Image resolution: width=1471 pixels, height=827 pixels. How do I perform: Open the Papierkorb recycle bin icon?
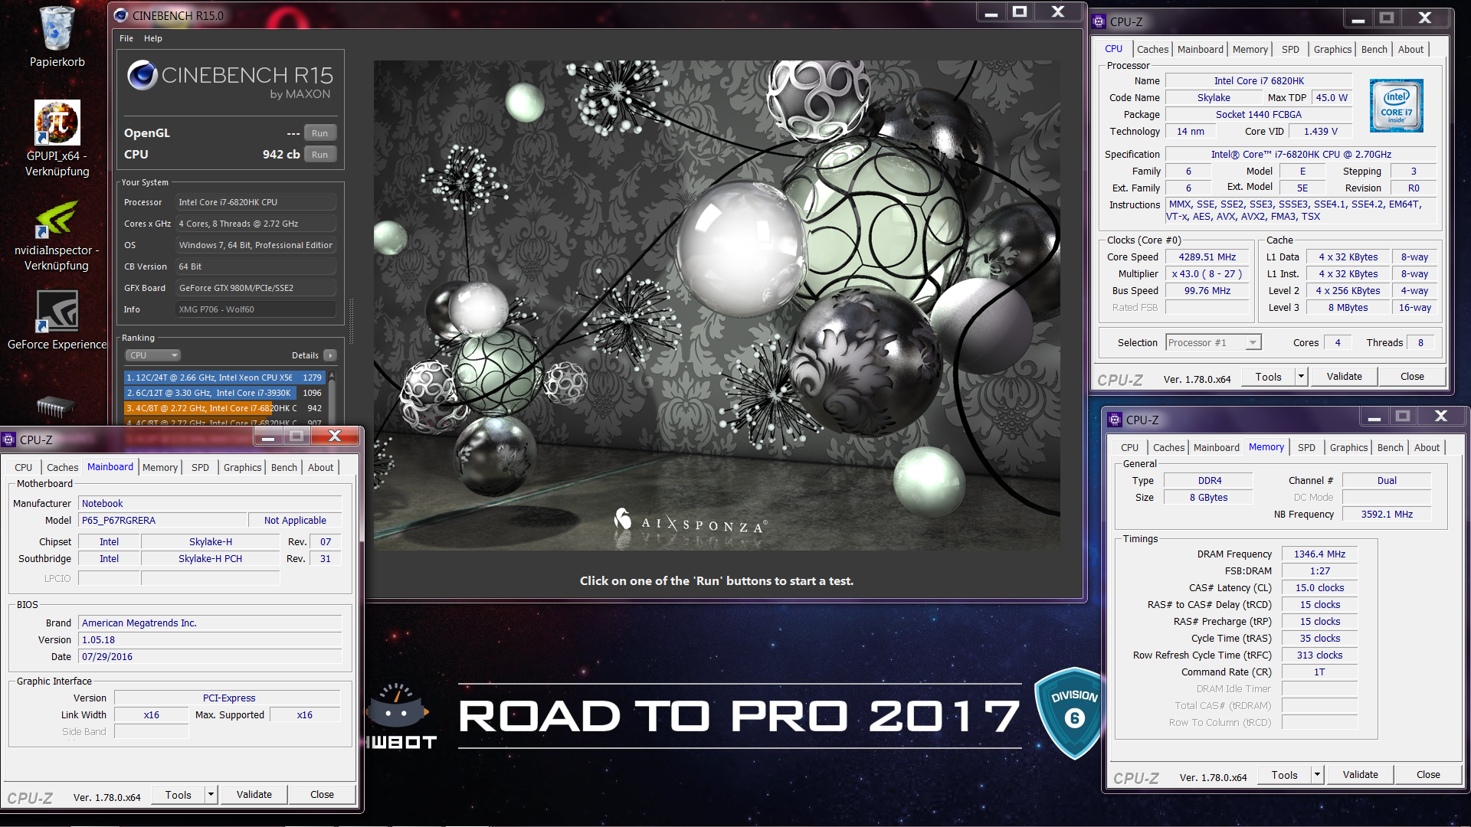(57, 29)
